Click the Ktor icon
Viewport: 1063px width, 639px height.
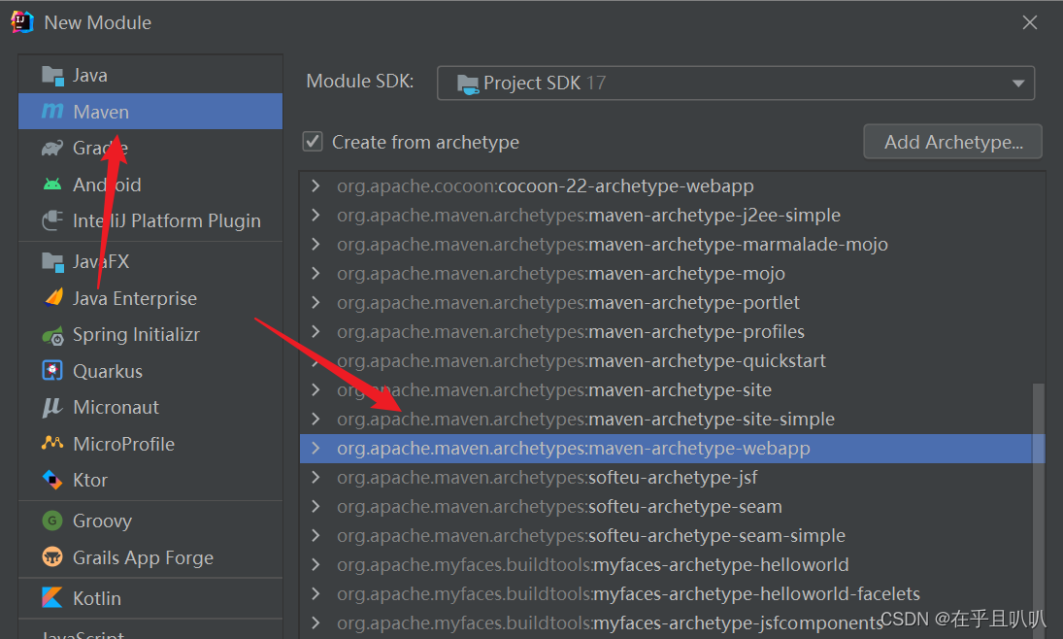click(52, 480)
